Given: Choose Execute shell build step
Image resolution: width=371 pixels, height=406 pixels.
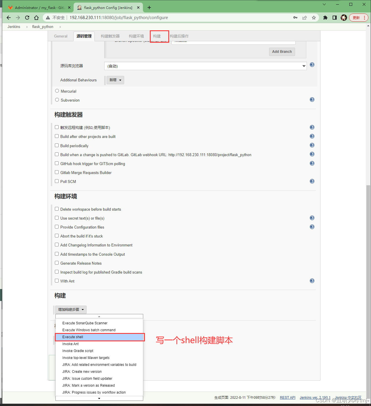Looking at the screenshot, I should 100,337.
